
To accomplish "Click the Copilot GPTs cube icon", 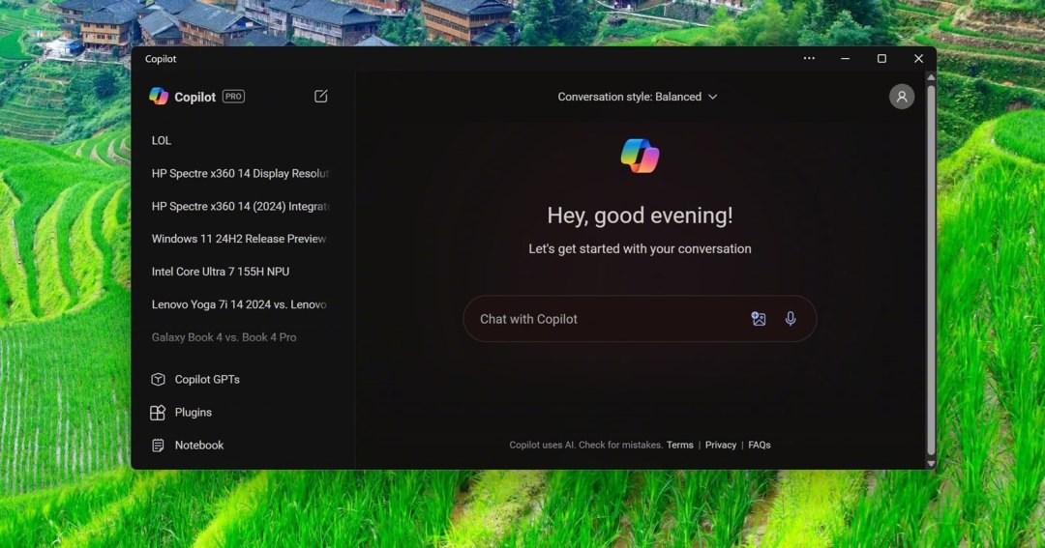I will (158, 380).
